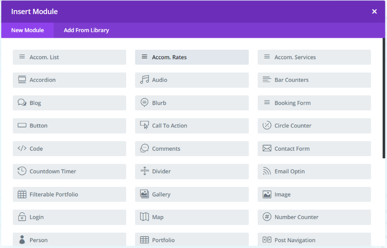Click the Blurb bubble icon
Screen dimensions: 387x248
pyautogui.click(x=144, y=102)
